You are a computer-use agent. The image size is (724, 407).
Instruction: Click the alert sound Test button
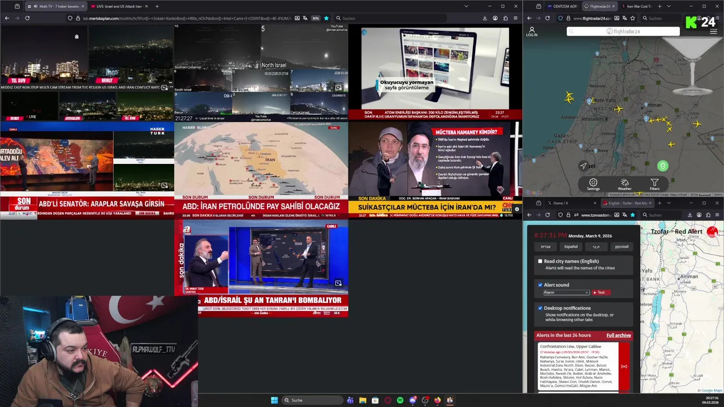pyautogui.click(x=601, y=292)
